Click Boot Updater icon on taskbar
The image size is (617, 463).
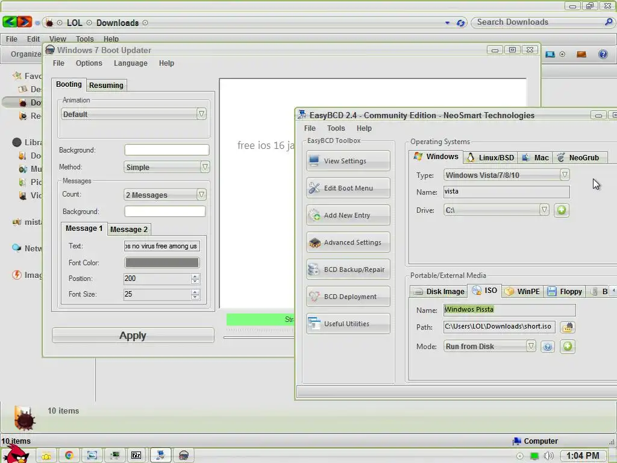click(183, 456)
